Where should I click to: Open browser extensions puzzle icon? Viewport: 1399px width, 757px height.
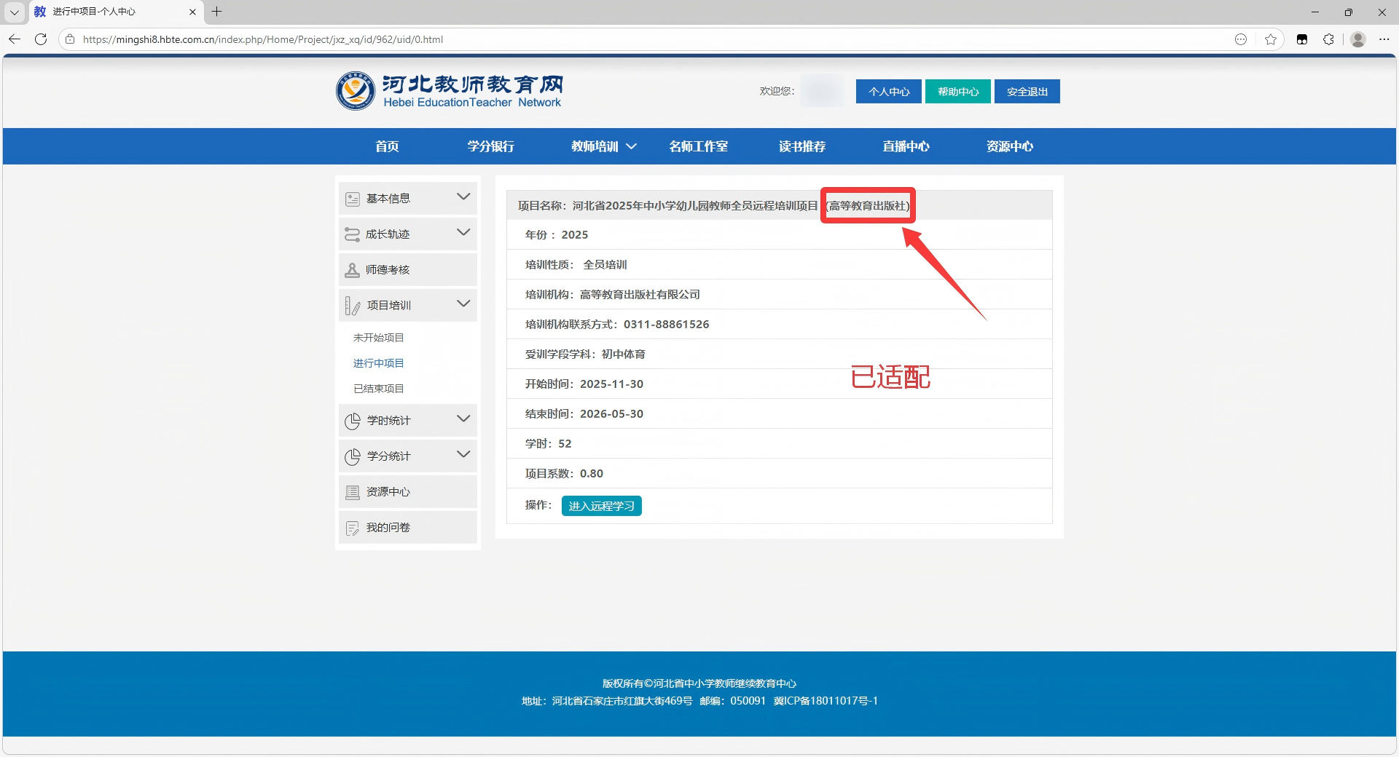(x=1328, y=39)
